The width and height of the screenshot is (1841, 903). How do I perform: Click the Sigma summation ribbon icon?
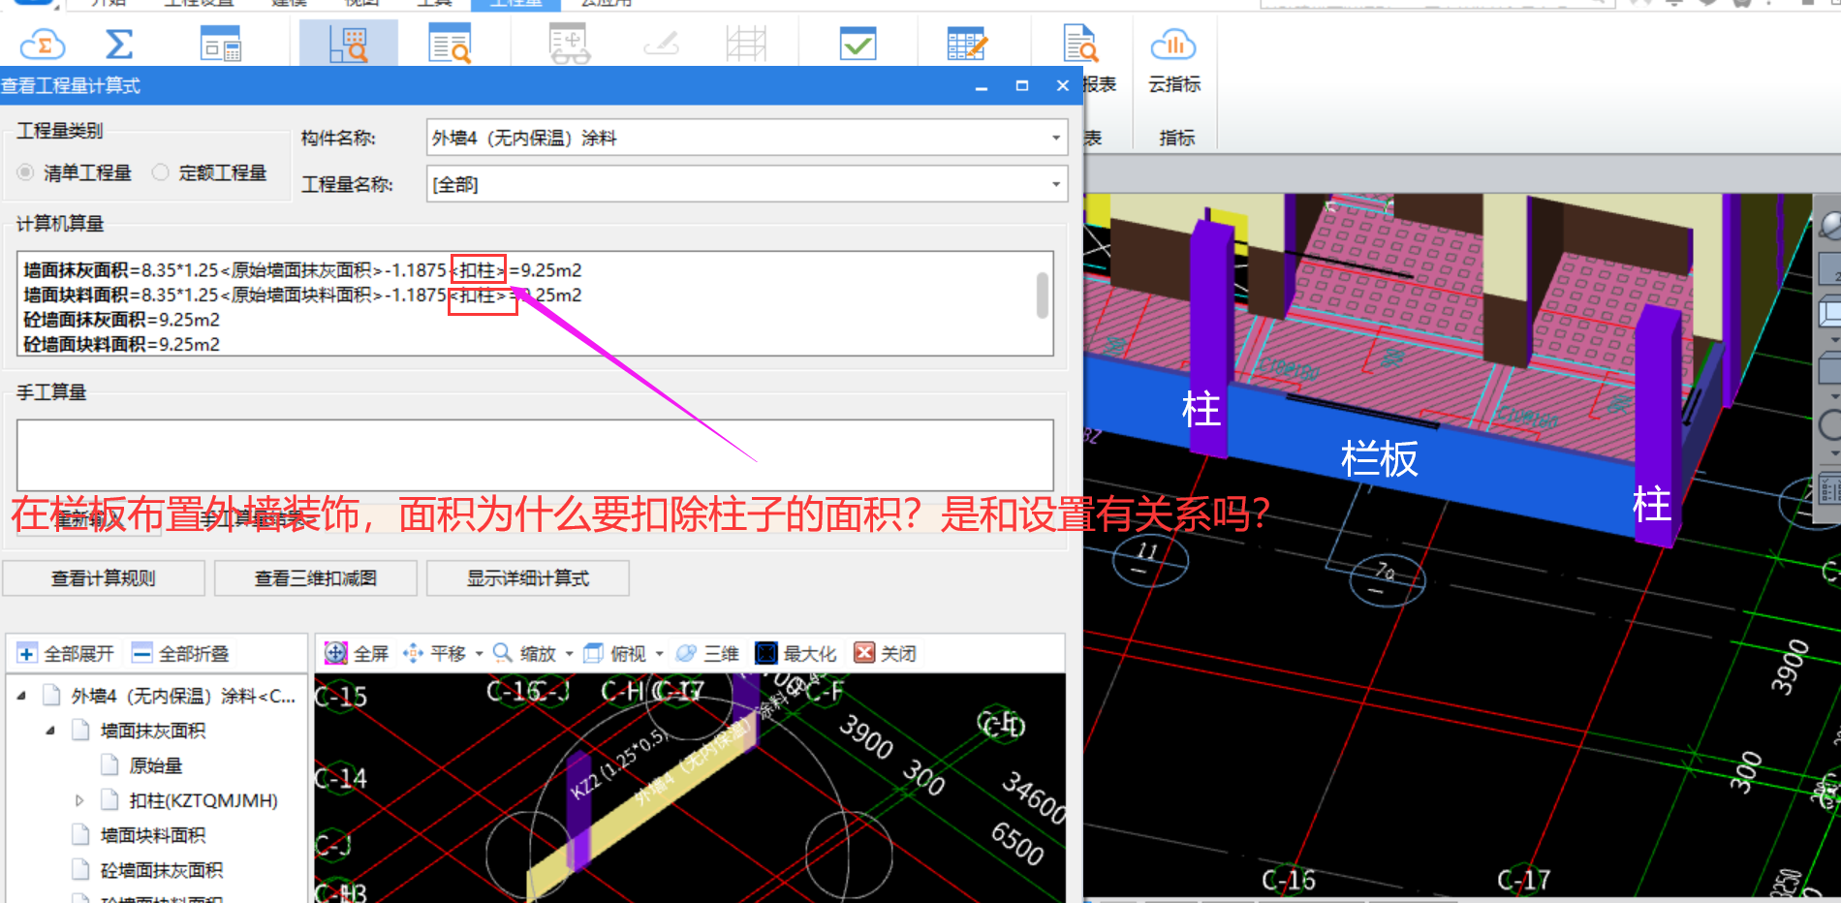118,45
